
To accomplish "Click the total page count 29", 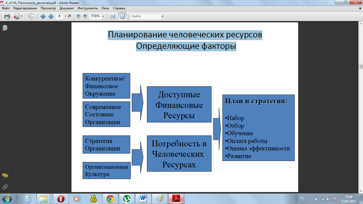I will click(x=69, y=16).
